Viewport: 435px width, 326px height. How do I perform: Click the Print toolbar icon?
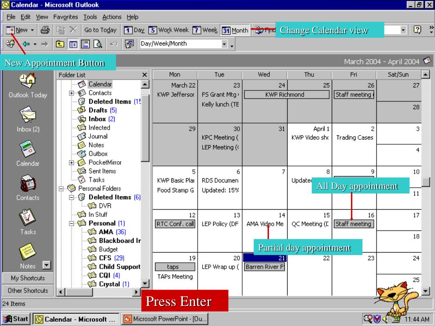tap(45, 30)
